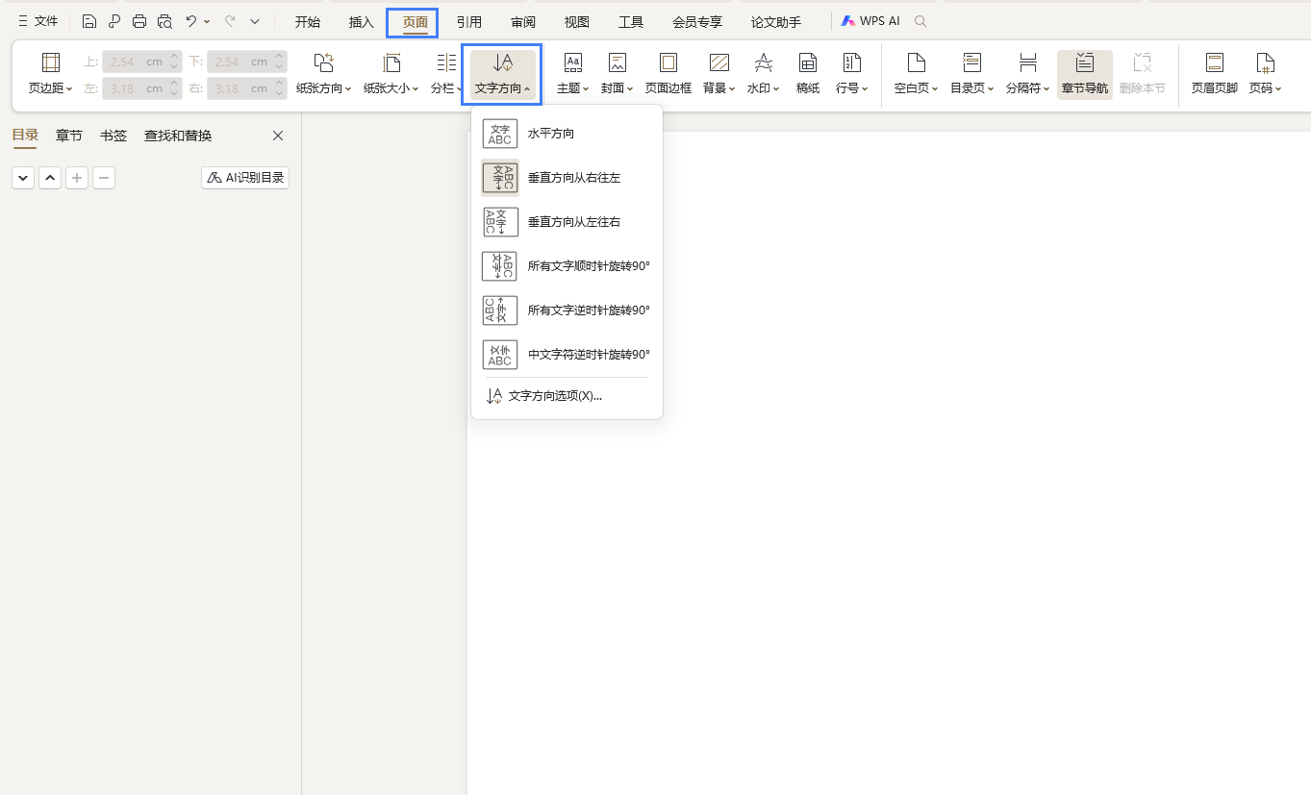Screen dimensions: 1311x795
Task: Select 垂直方向从左往右 text direction
Action: point(567,222)
